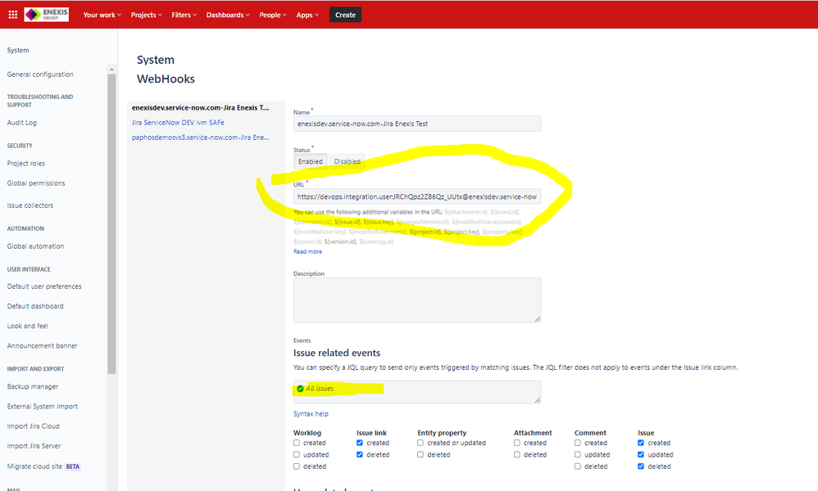Open Default user preferences

pyautogui.click(x=44, y=286)
